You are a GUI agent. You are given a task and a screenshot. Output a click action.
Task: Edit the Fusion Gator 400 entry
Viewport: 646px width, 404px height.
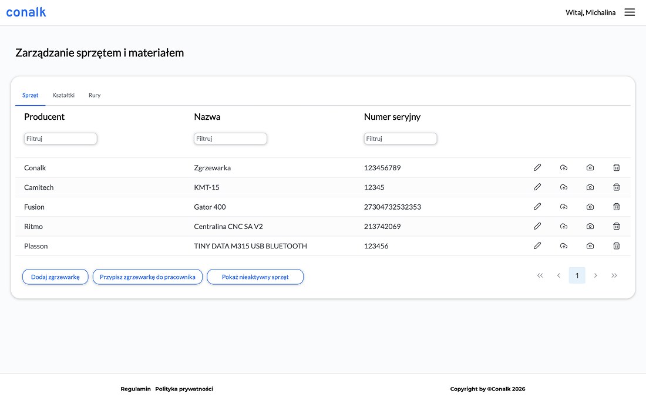537,207
